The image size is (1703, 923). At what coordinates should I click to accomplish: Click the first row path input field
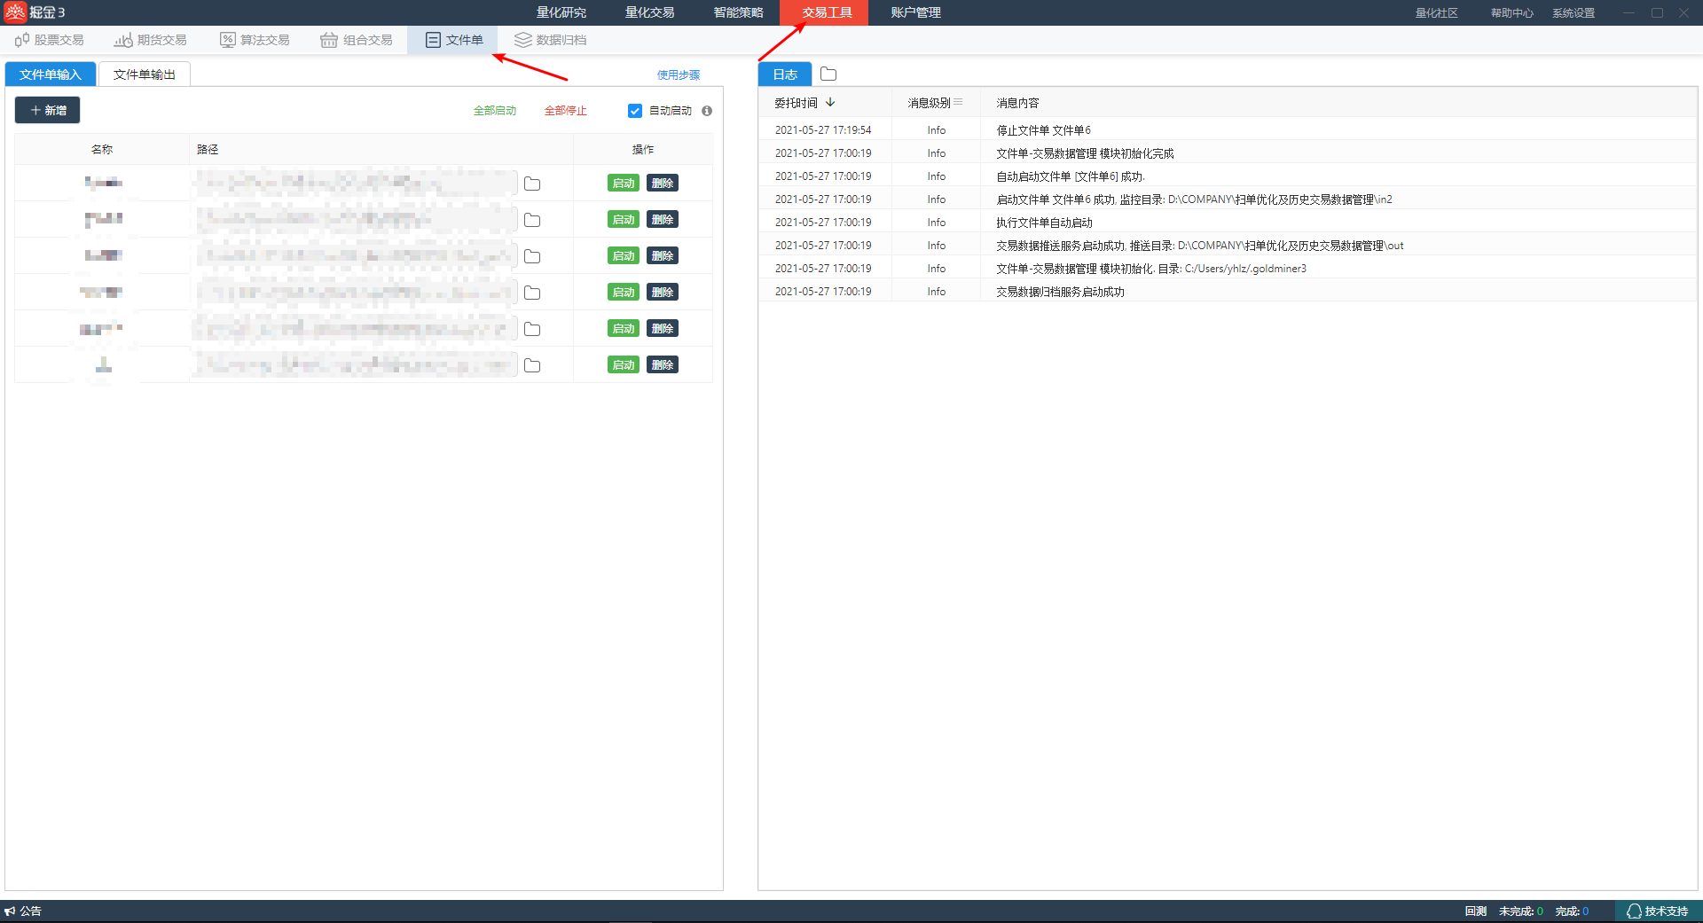(x=355, y=184)
